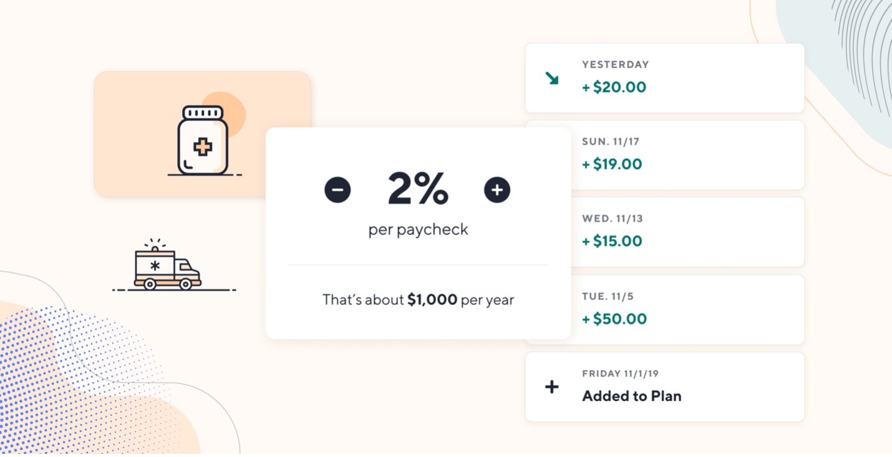Viewport: 892px width, 457px height.
Task: Click the green diagonal arrow icon
Action: pos(552,78)
